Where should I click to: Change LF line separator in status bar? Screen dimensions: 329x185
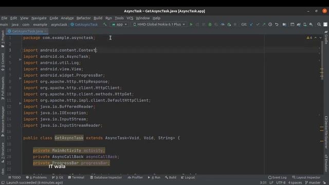coord(271,183)
